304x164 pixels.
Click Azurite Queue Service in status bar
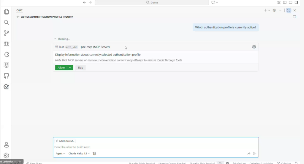pos(172,163)
